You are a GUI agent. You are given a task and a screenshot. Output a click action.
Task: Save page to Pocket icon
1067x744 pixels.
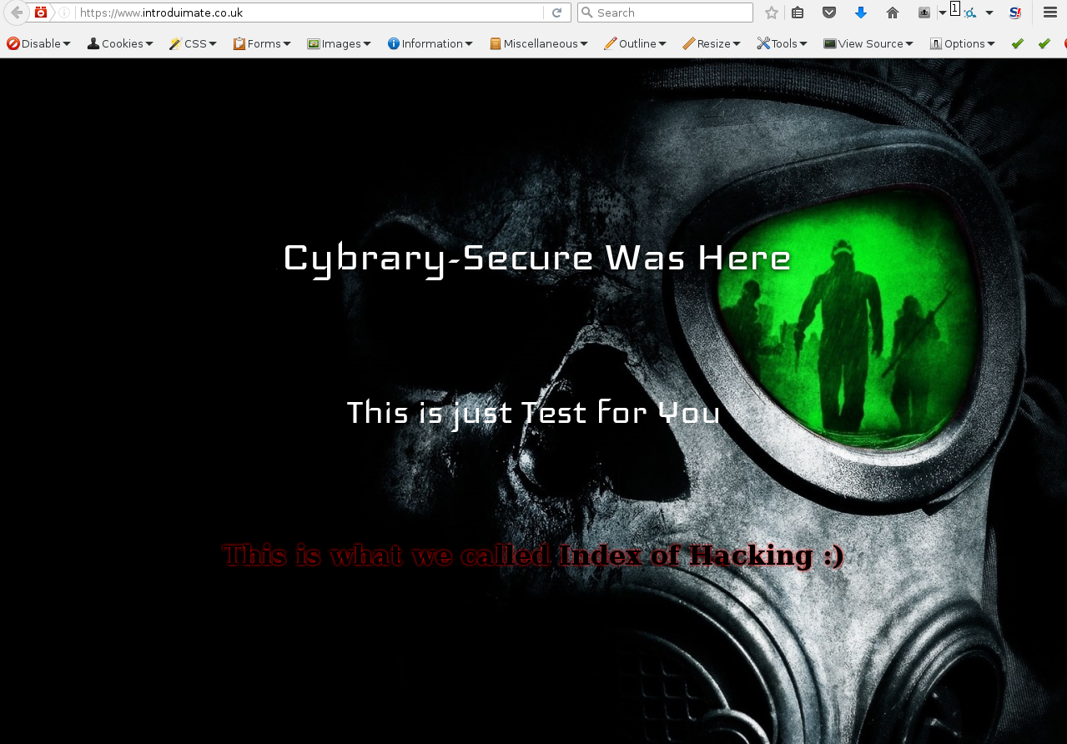pyautogui.click(x=829, y=13)
